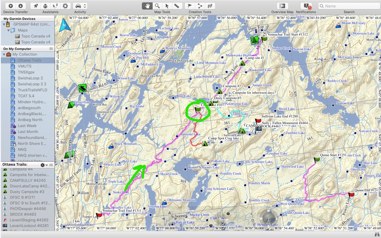Select CAMPSULLY #4240 waypoint in list

coord(27,180)
